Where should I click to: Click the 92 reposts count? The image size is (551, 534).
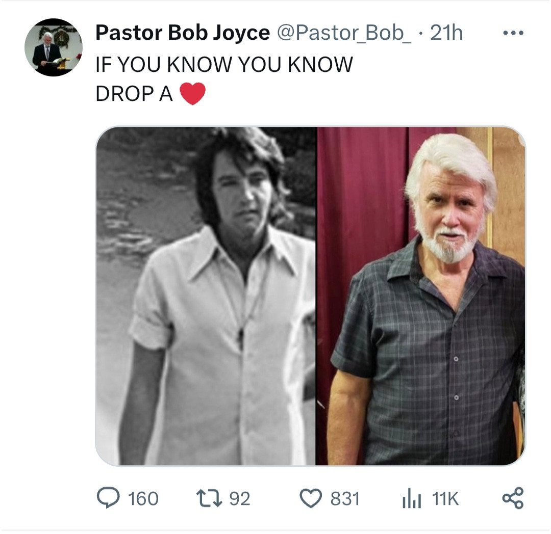(x=240, y=499)
